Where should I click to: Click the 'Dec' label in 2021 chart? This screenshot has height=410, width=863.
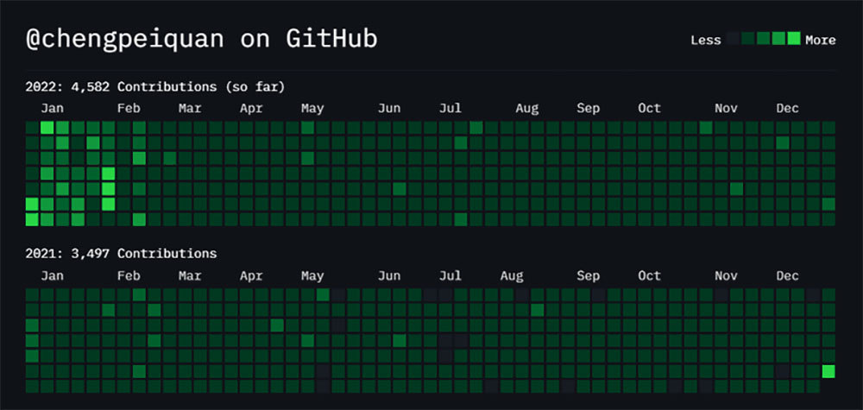[x=788, y=275]
